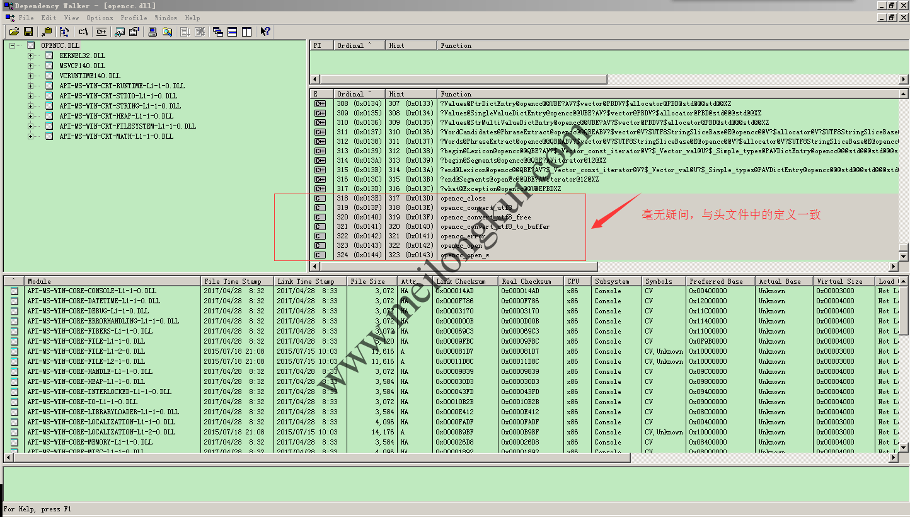The width and height of the screenshot is (910, 517).
Task: Click the Context Help arrow-question icon
Action: coord(265,32)
